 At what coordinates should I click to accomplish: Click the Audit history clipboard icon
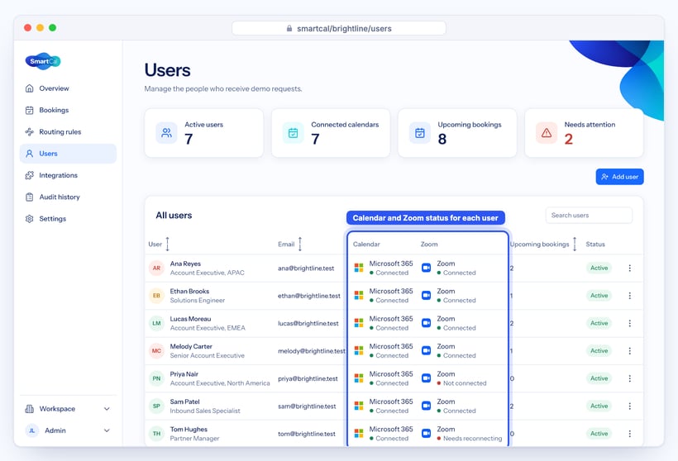[x=30, y=197]
